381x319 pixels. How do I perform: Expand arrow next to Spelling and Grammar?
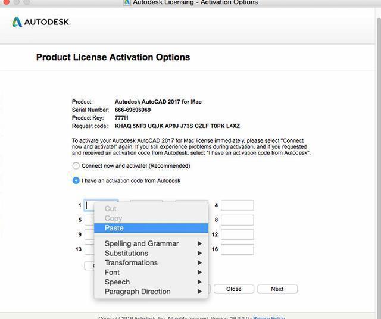[x=199, y=243]
